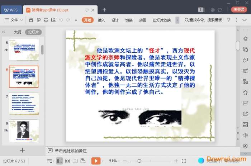Open the 51% zoom level dropdown
Image resolution: width=251 pixels, height=166 pixels.
pyautogui.click(x=114, y=161)
